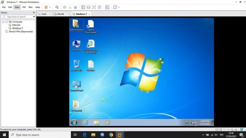
Task: Open the Windows 7 Start orb
Action: [74, 123]
